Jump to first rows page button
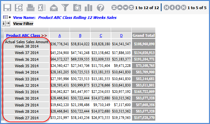 [114, 7]
